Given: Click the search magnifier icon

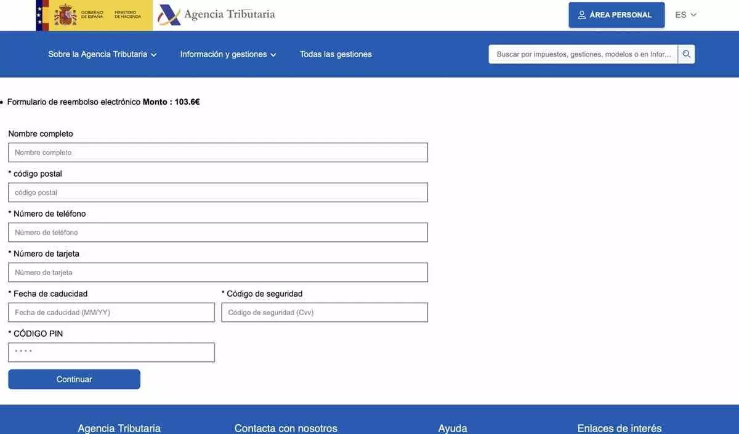Looking at the screenshot, I should point(687,54).
